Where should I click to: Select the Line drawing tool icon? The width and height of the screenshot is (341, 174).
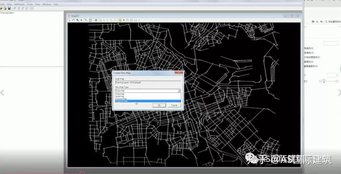(x=111, y=20)
